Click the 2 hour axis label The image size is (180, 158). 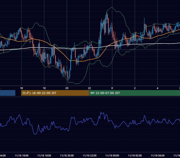pos(135,88)
